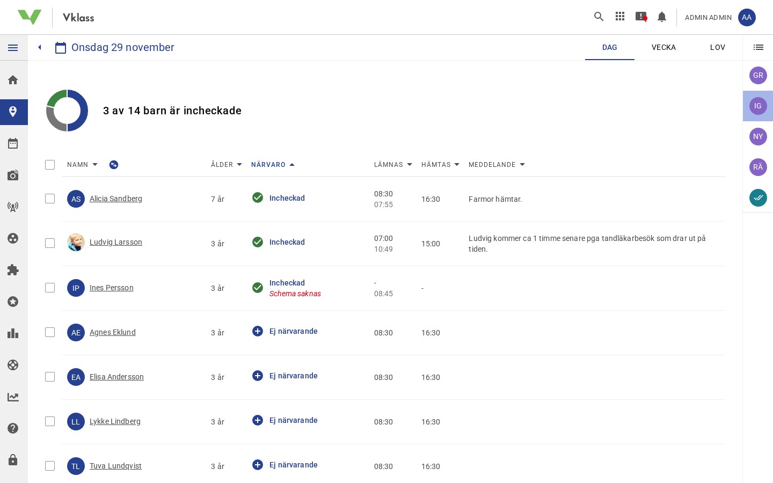Viewport: 773px width, 483px height.
Task: Switch to the Lov tab
Action: 718,47
